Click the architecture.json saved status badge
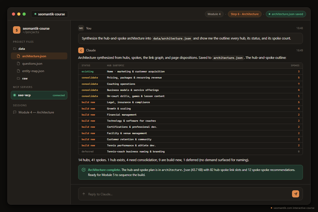 pos(286,14)
